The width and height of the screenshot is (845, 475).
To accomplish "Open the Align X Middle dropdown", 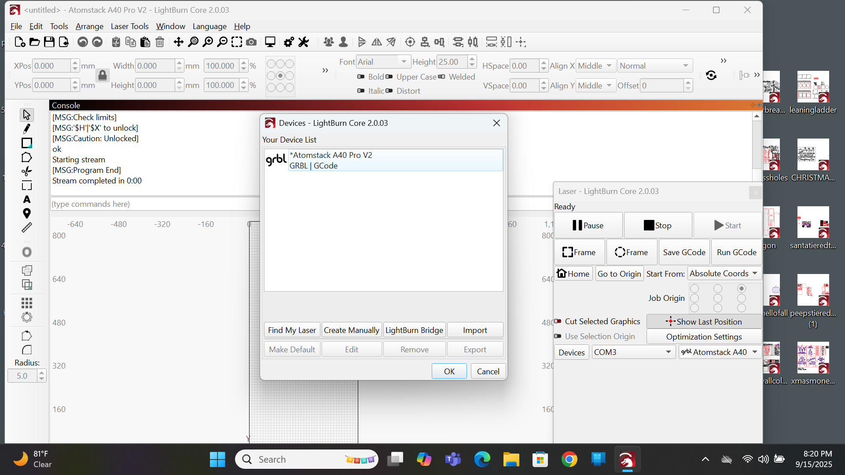I will 596,66.
